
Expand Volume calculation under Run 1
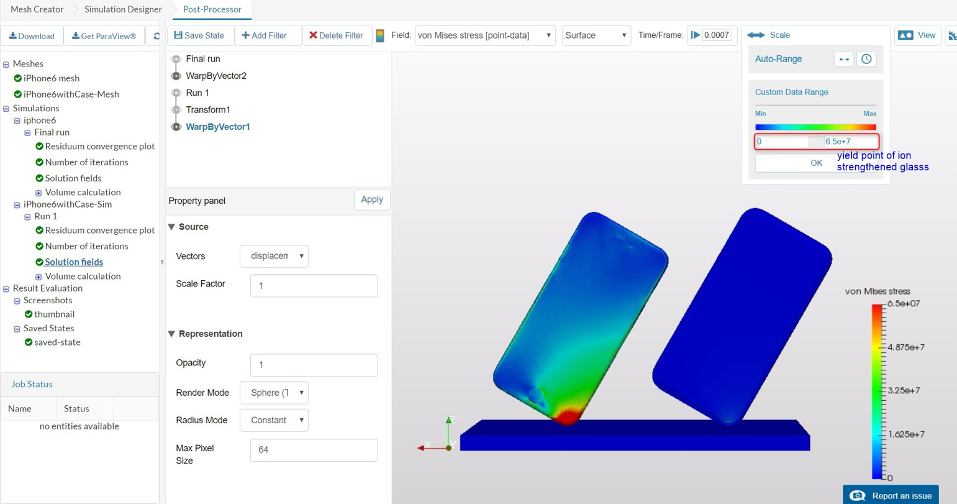(x=39, y=277)
